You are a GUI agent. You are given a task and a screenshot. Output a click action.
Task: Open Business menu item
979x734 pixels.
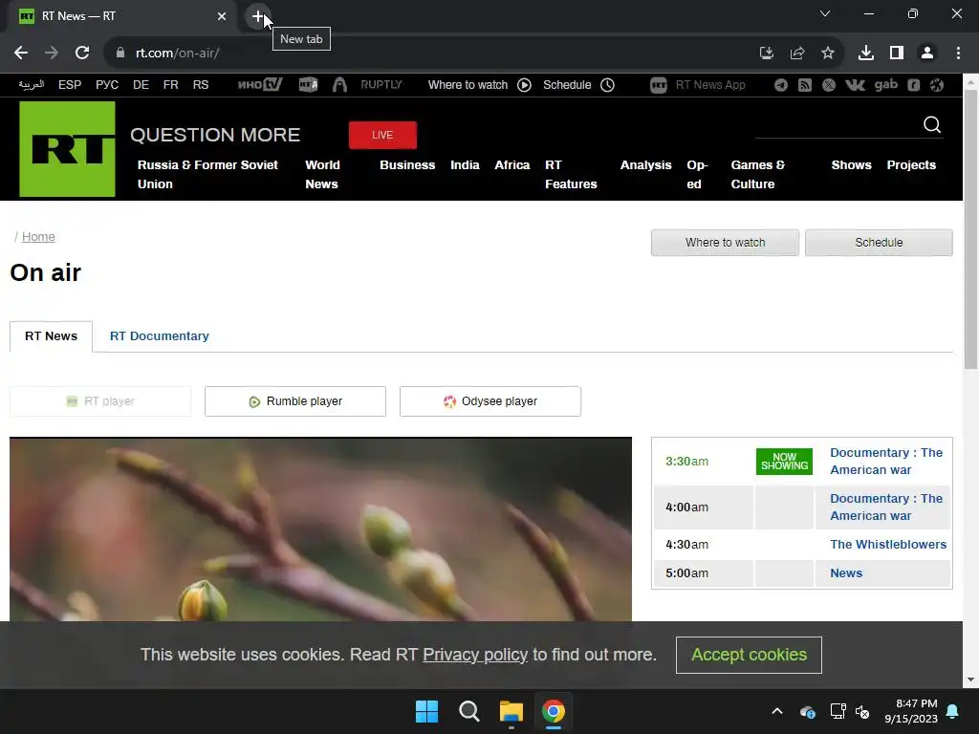pos(407,164)
